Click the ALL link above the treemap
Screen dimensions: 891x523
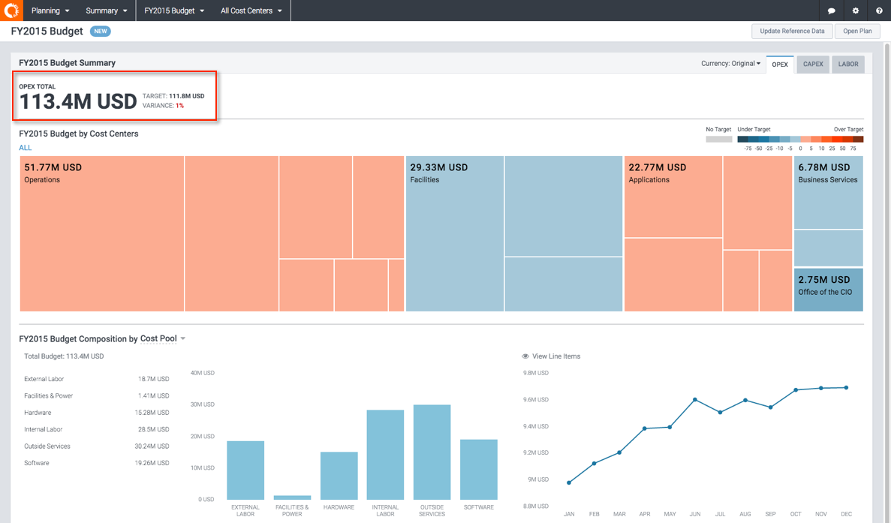click(26, 148)
